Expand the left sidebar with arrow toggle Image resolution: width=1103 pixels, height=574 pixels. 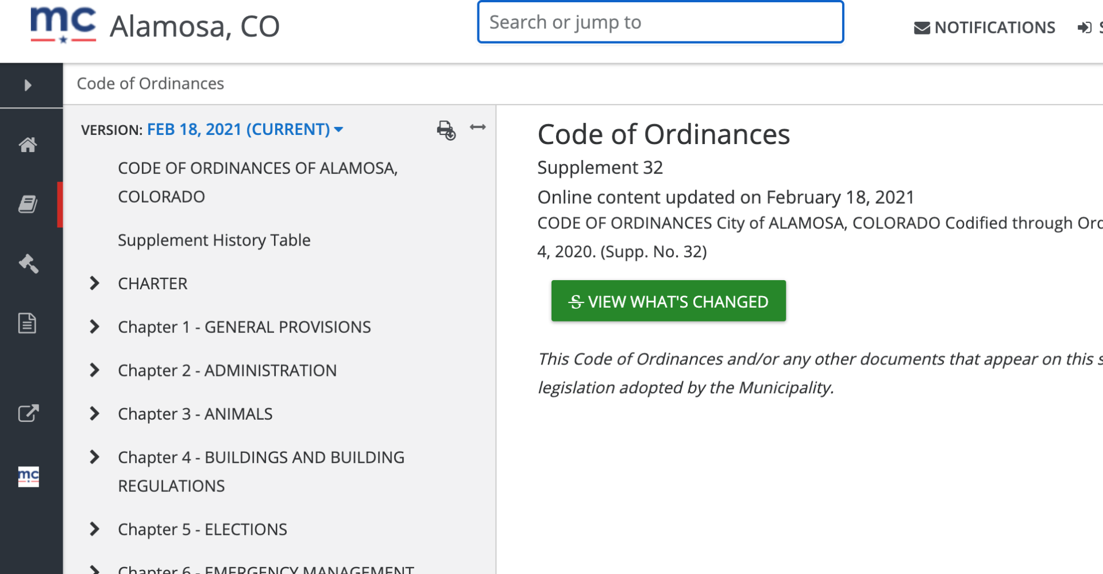[x=28, y=86]
